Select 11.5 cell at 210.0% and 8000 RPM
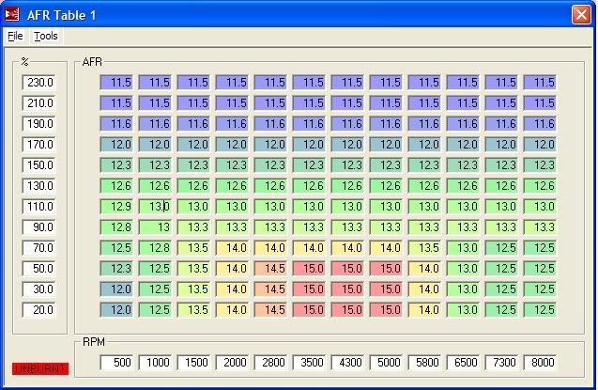The height and width of the screenshot is (390, 598). click(541, 103)
